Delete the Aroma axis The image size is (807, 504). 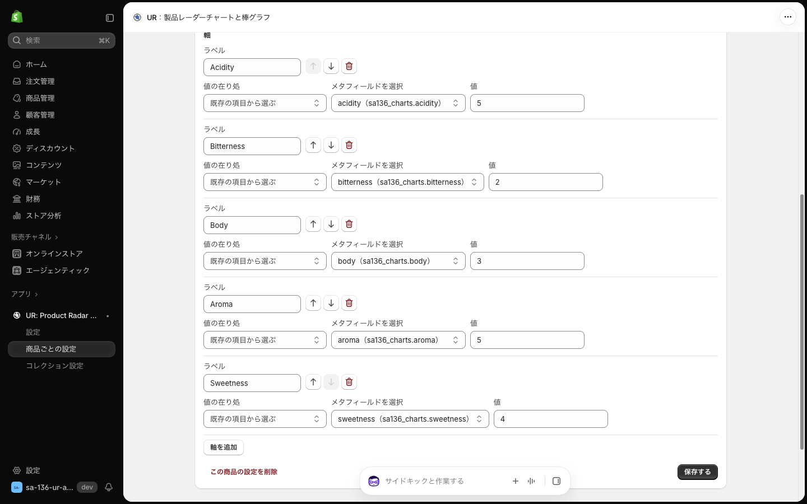pos(349,303)
